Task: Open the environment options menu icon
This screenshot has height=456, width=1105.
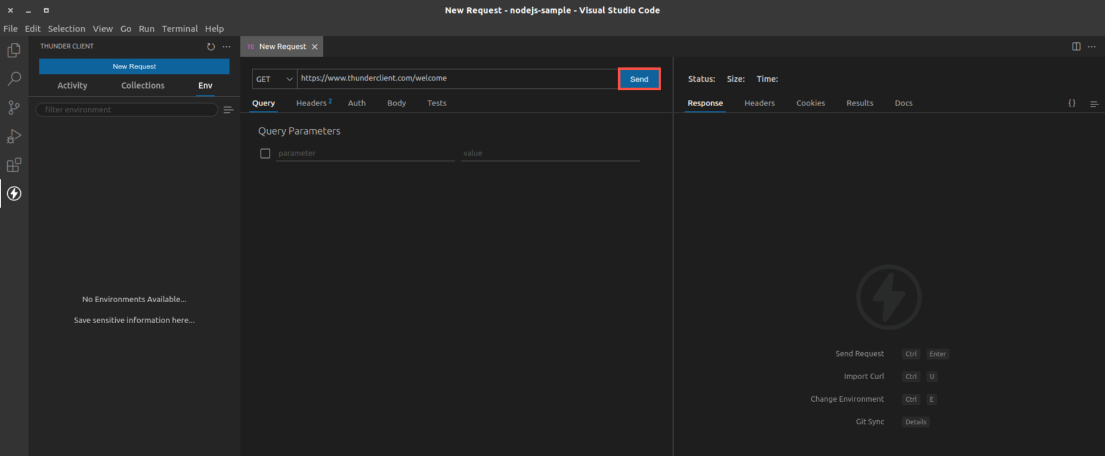Action: tap(228, 110)
